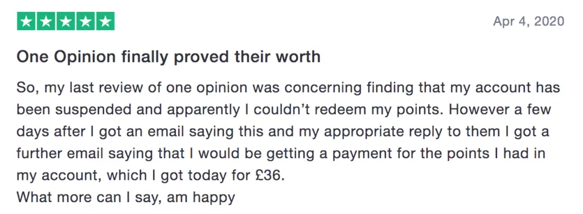Click the line beginning 'been suspended and apparently'
The width and height of the screenshot is (583, 214).
[x=284, y=110]
